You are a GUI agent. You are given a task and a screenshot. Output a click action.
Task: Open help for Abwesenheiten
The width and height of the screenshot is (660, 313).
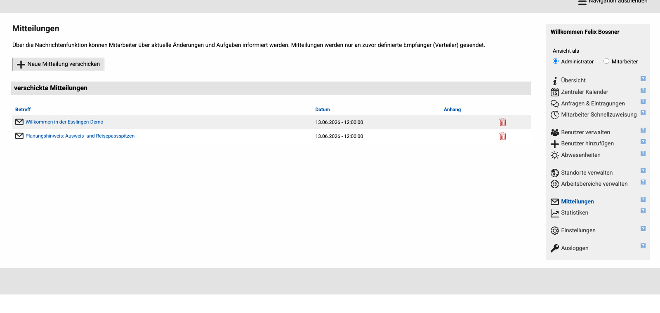click(643, 153)
